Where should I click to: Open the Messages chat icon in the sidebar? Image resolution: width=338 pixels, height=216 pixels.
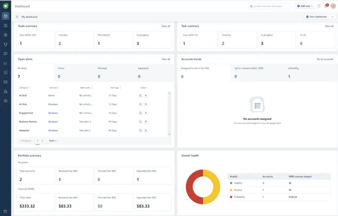[5, 54]
